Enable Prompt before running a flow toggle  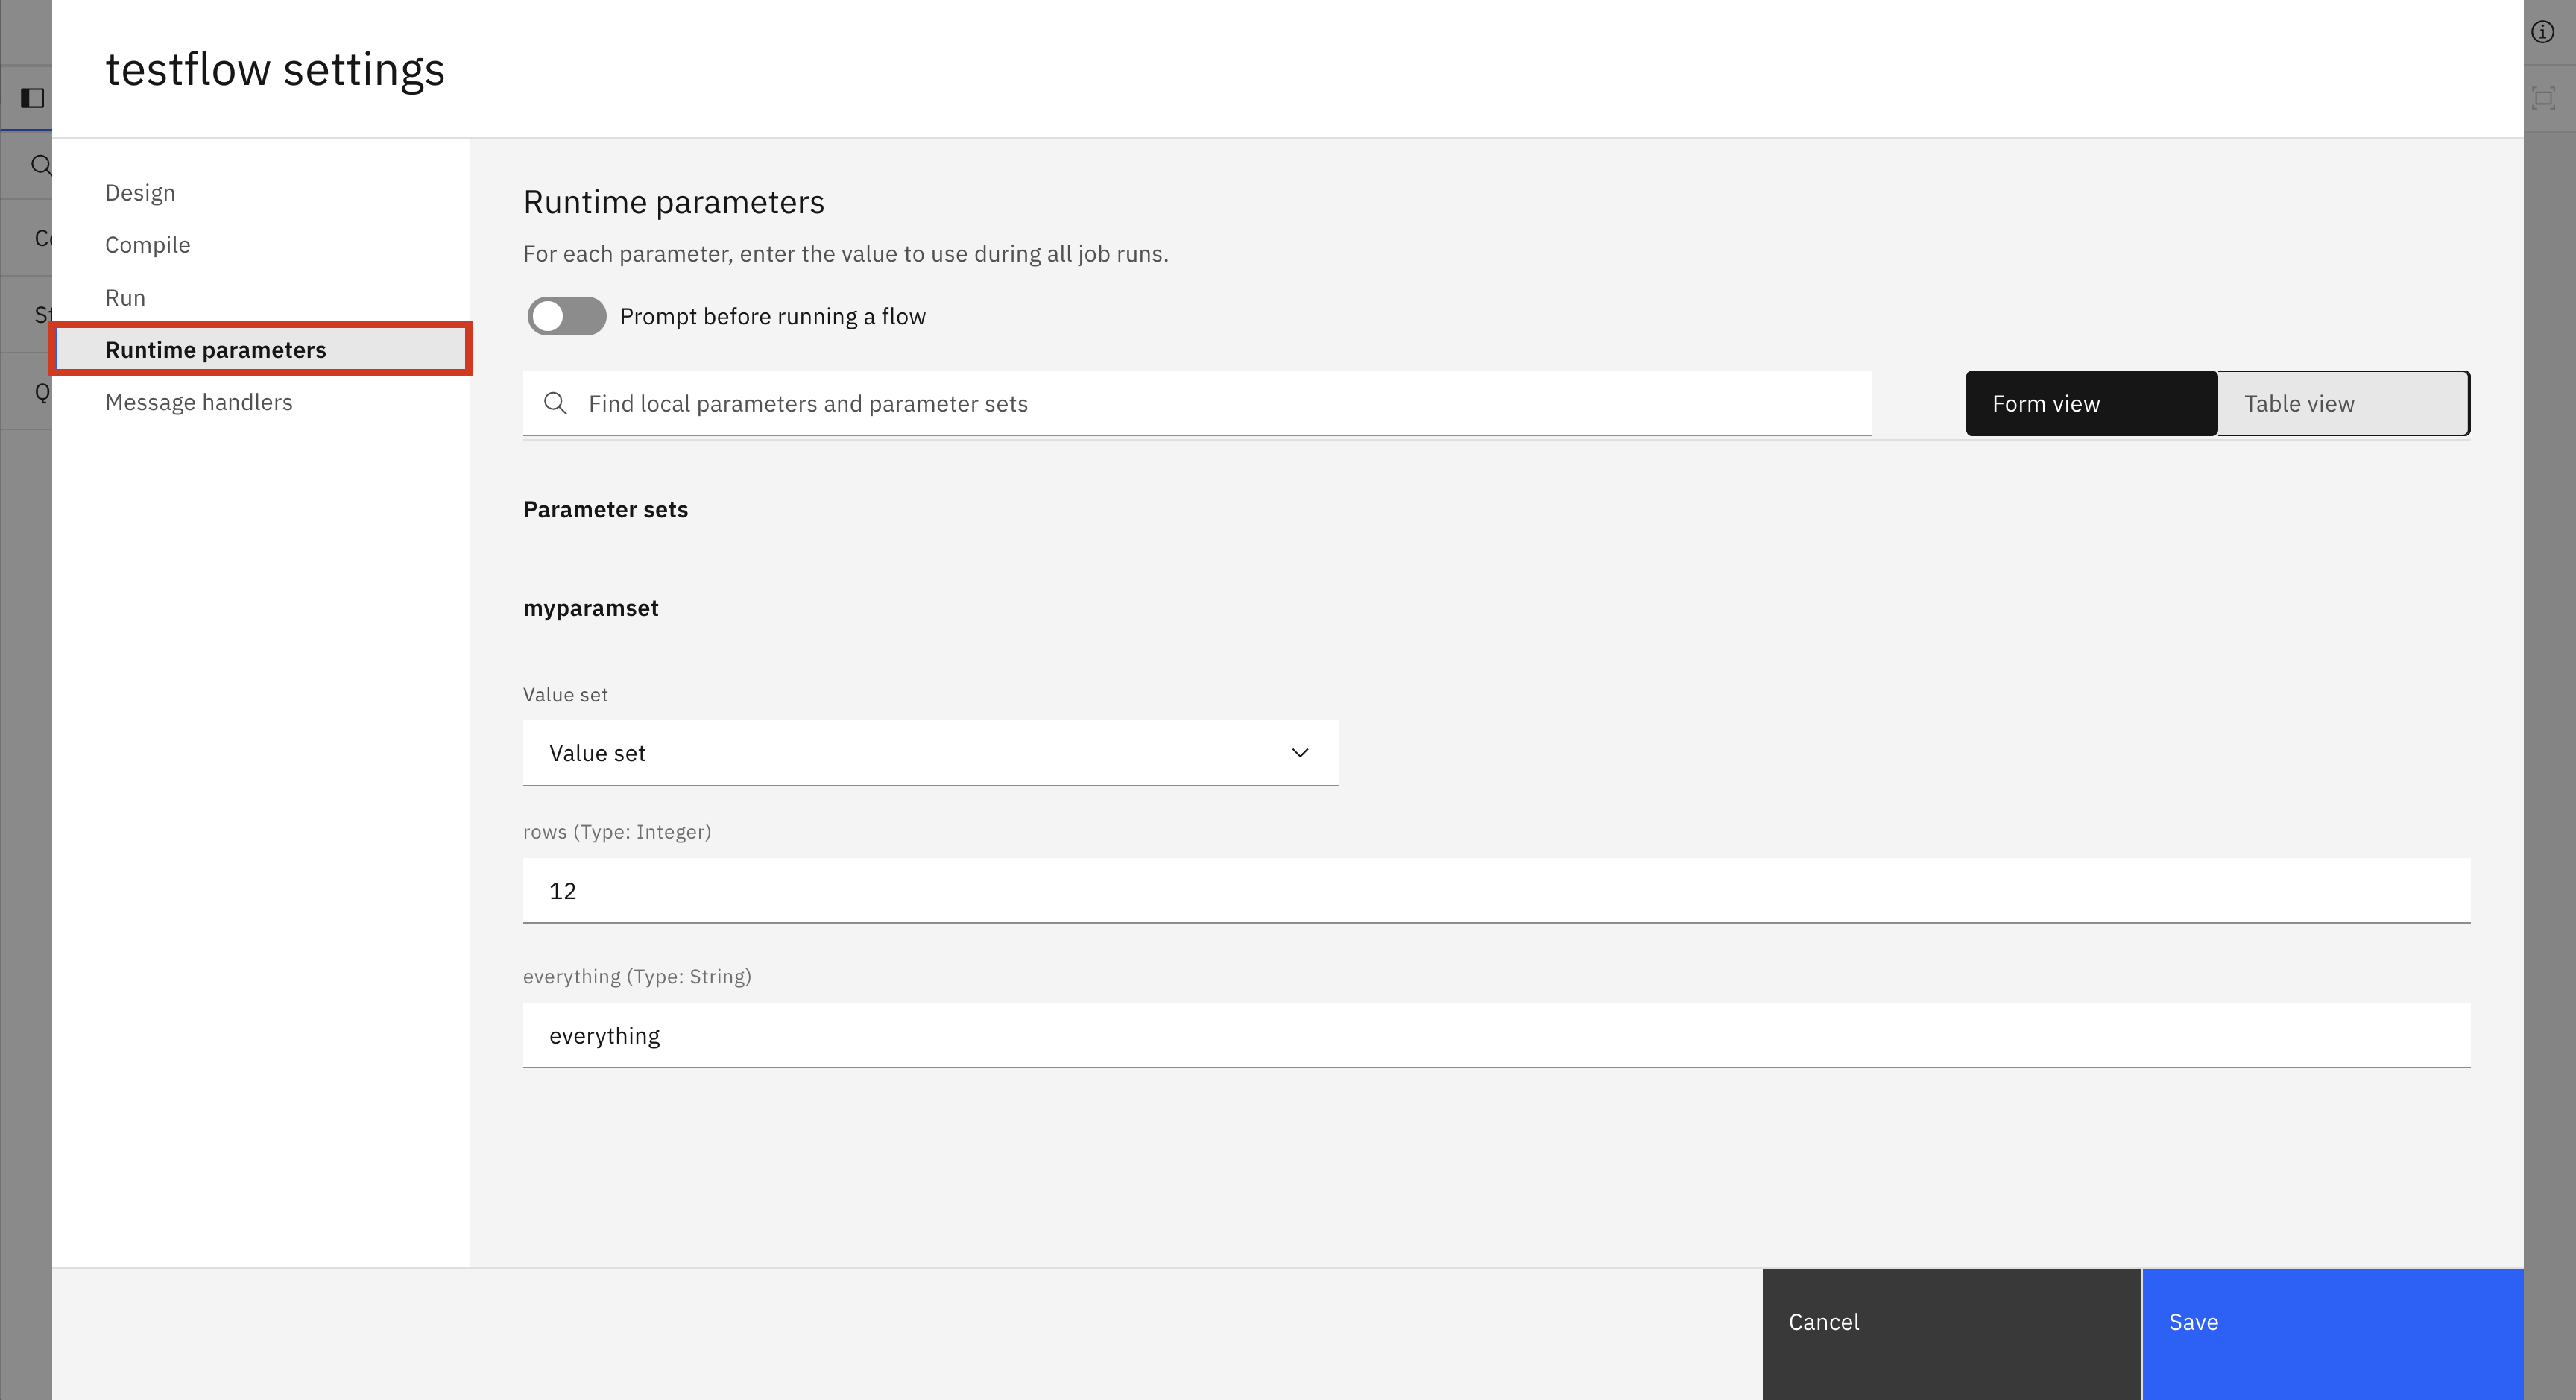[x=566, y=316]
